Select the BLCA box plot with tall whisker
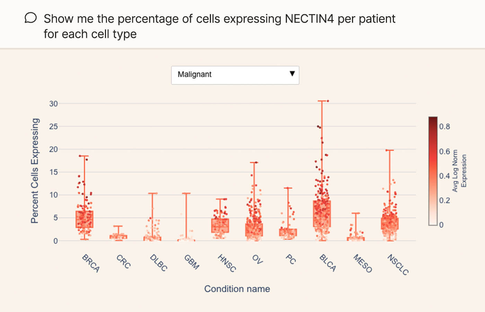 coord(322,213)
